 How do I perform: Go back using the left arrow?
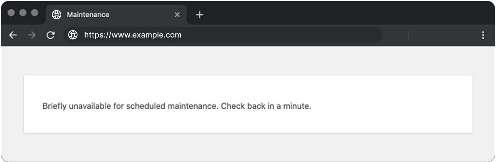pyautogui.click(x=13, y=35)
